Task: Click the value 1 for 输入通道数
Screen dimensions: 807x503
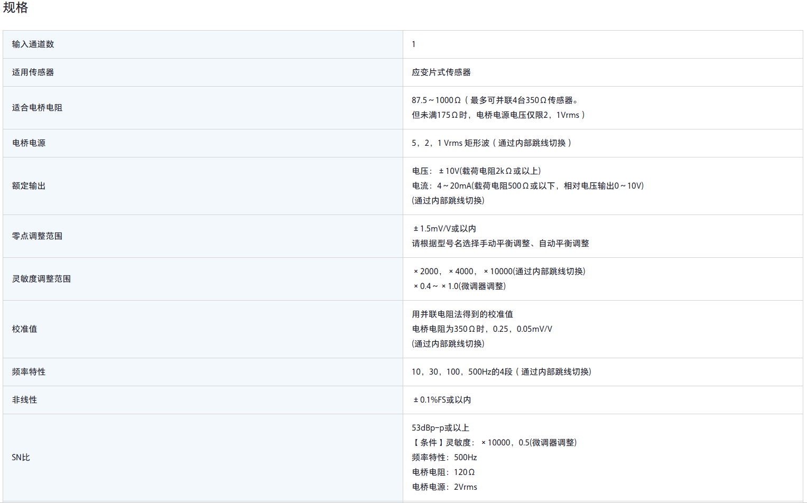Action: (413, 44)
